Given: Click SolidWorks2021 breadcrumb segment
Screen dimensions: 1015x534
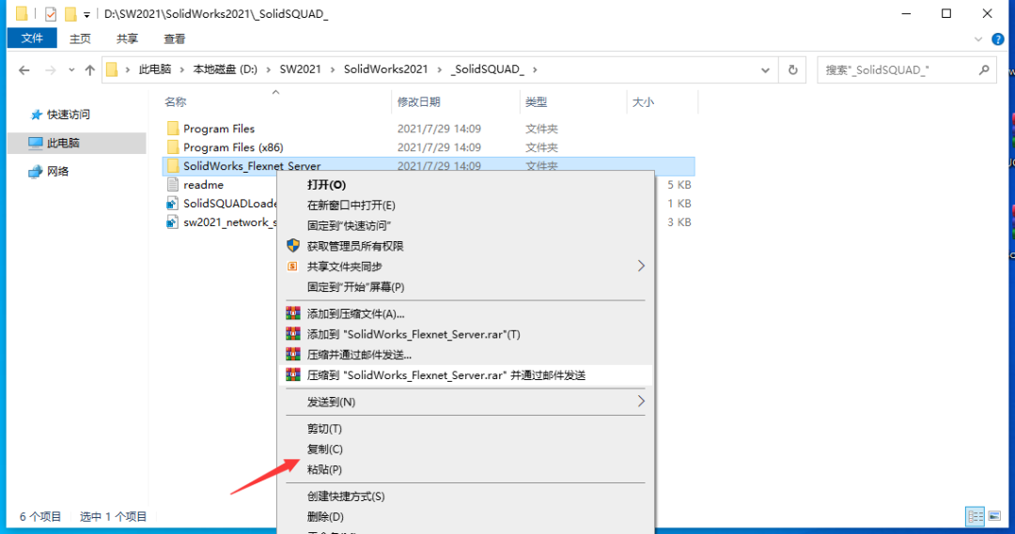Looking at the screenshot, I should pyautogui.click(x=386, y=69).
